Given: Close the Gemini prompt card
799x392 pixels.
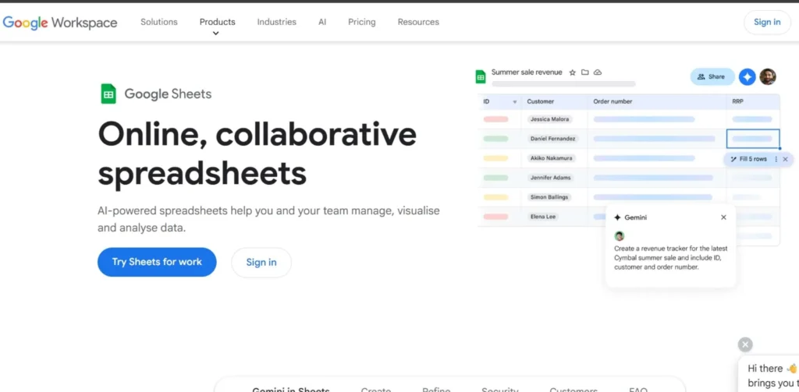Looking at the screenshot, I should (723, 217).
